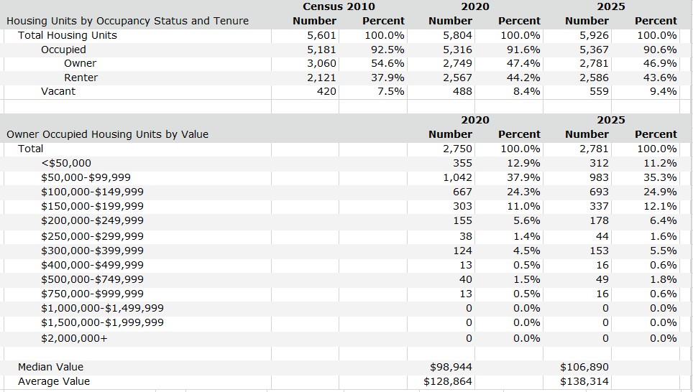Click the Census 2010 column header

(339, 6)
